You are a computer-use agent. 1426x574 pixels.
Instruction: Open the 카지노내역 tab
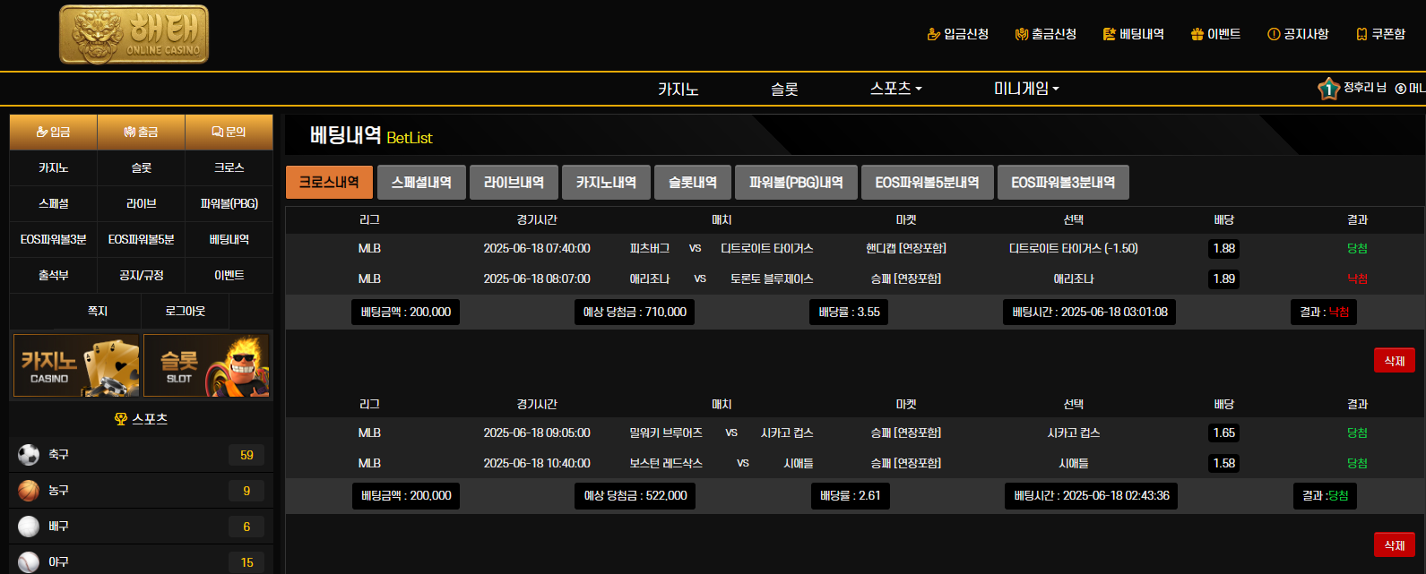pos(606,183)
